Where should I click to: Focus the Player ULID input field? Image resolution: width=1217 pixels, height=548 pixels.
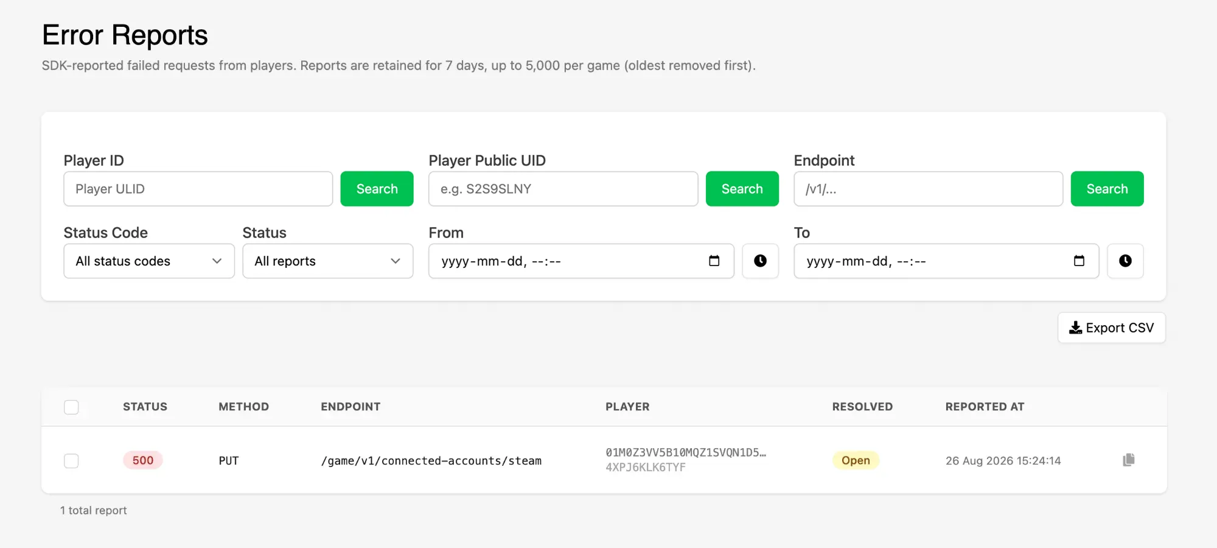[x=198, y=189]
